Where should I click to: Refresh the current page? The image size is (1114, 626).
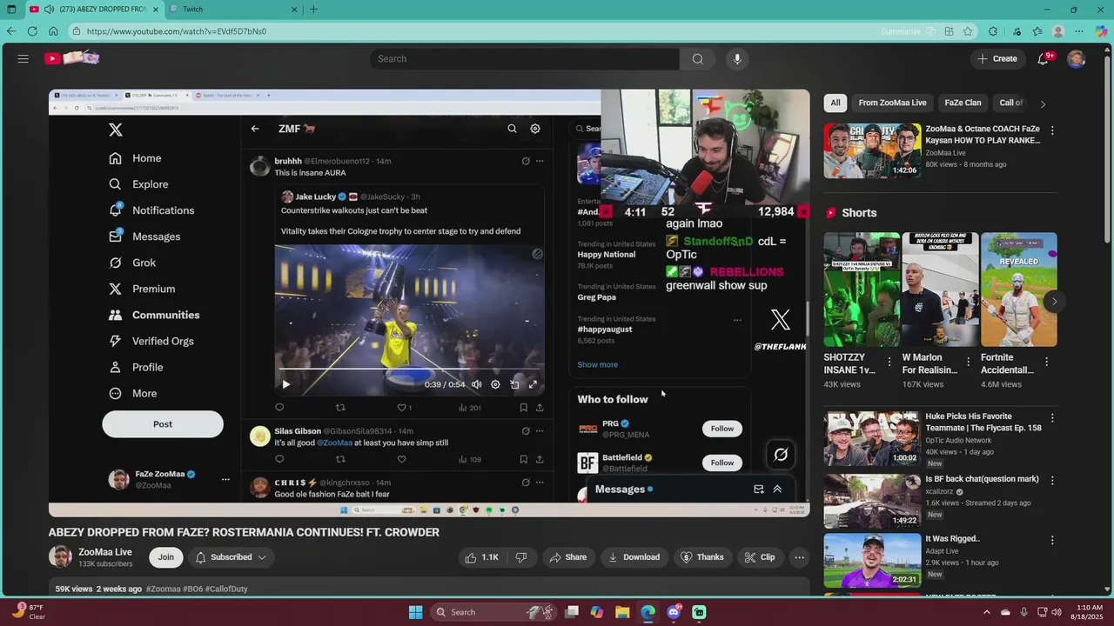point(32,31)
